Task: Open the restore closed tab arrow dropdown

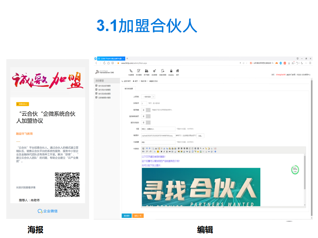Action: point(297,63)
